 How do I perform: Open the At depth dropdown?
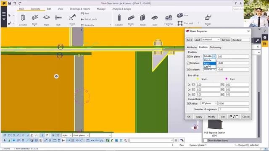click(209, 69)
